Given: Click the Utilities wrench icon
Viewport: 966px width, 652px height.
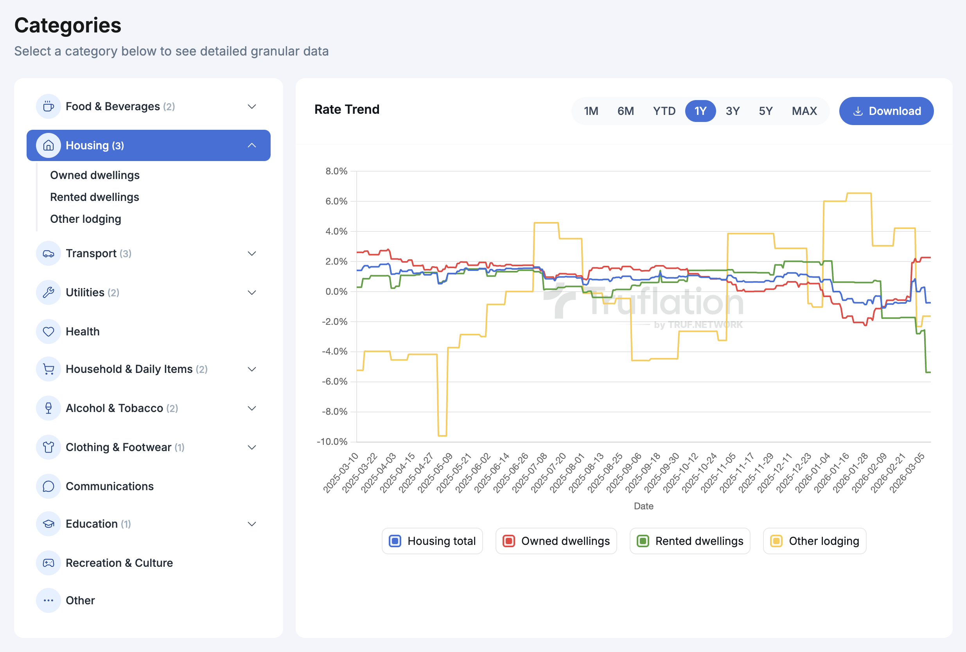Looking at the screenshot, I should (x=48, y=292).
